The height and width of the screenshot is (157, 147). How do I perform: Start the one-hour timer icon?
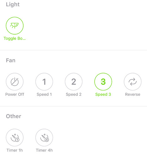15,138
